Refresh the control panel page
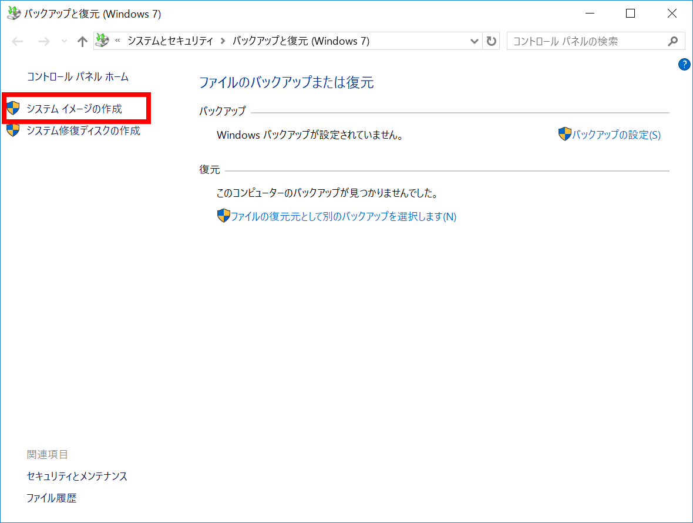693x523 pixels. pos(491,41)
